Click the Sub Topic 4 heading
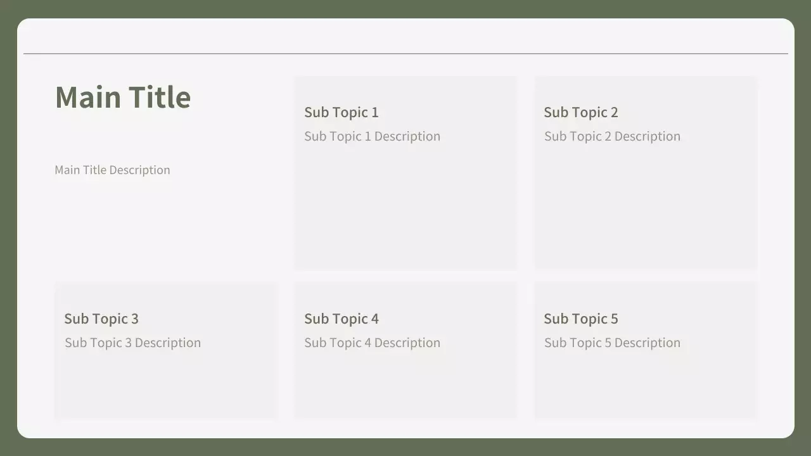 pos(341,319)
